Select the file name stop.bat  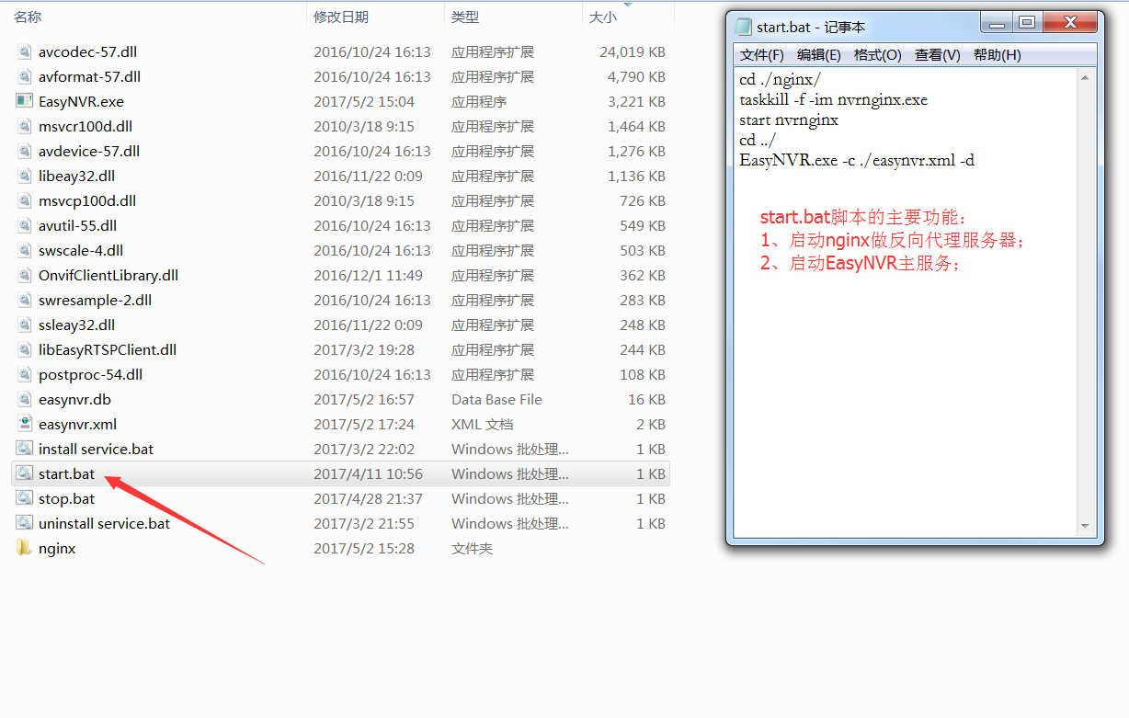(66, 498)
